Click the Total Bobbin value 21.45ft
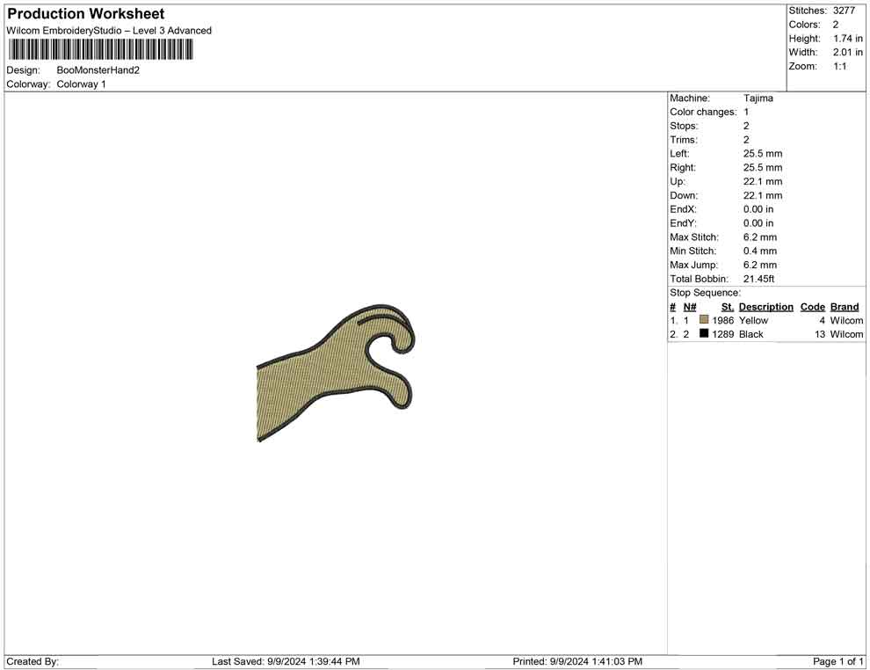 pos(758,279)
